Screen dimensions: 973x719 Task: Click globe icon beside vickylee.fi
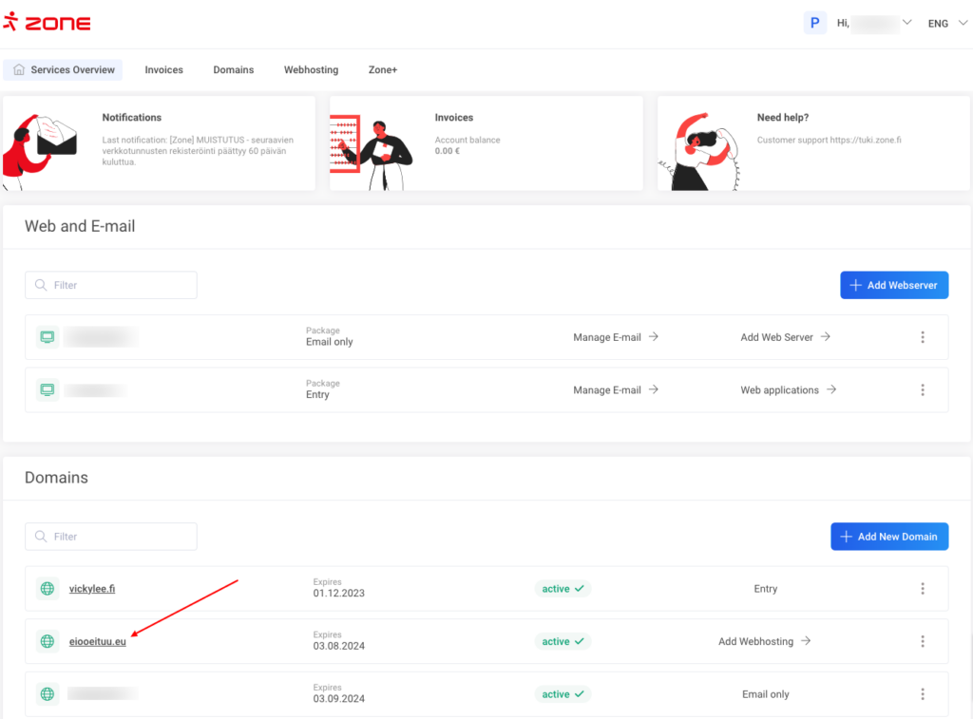48,589
